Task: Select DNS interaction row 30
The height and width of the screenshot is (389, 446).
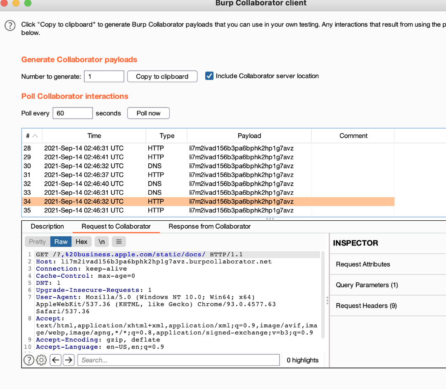Action: (x=208, y=166)
